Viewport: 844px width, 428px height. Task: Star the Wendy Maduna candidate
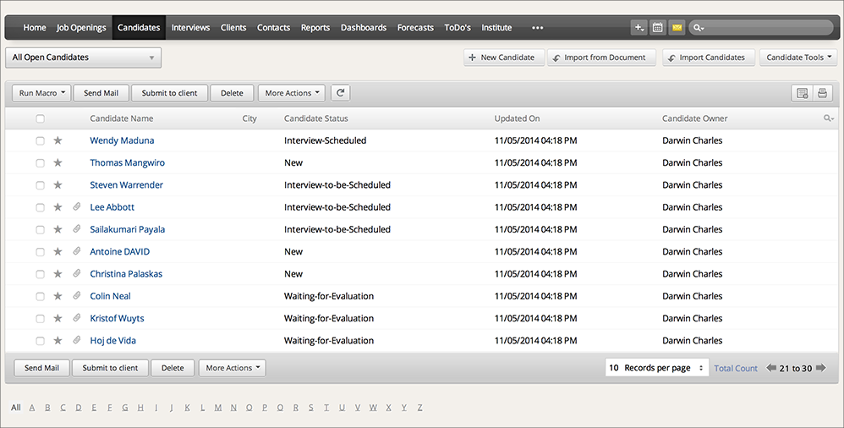click(x=58, y=140)
